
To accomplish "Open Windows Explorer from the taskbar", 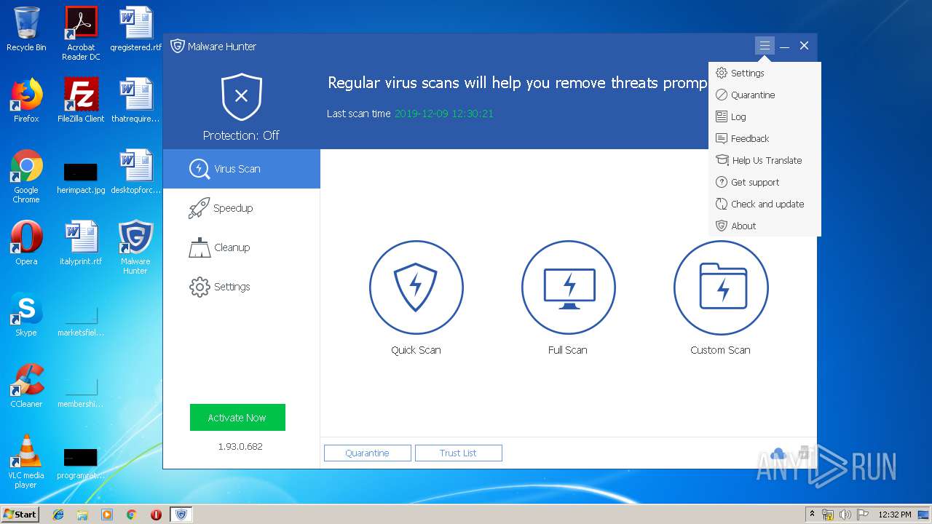I will pos(82,515).
